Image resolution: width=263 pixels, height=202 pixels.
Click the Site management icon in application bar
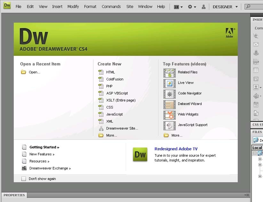(x=203, y=7)
